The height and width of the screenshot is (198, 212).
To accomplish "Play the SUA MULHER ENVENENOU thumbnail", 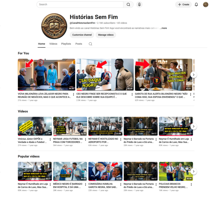I will 163,74.
